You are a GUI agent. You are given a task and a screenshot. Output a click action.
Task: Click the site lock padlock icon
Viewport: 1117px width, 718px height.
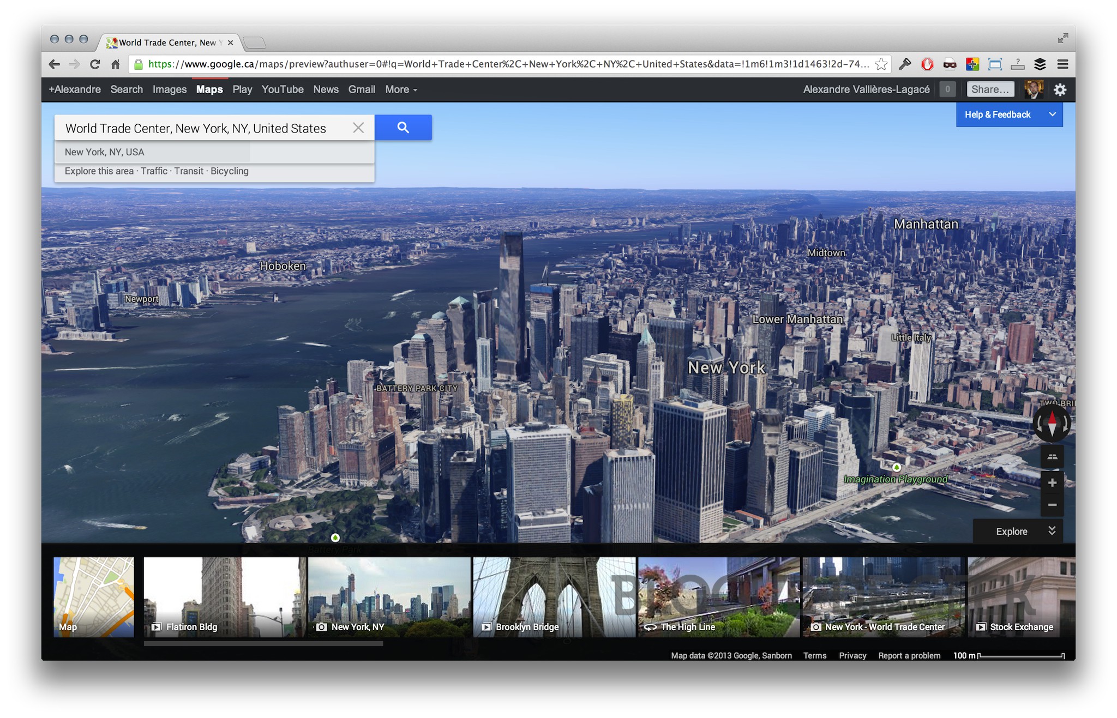(x=139, y=64)
